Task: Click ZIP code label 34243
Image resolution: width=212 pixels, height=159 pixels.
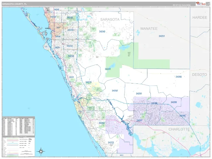Action: [x=57, y=10]
